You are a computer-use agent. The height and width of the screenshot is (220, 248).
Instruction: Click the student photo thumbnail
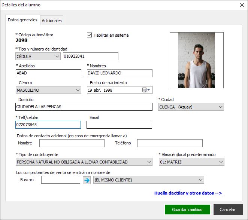197,60
